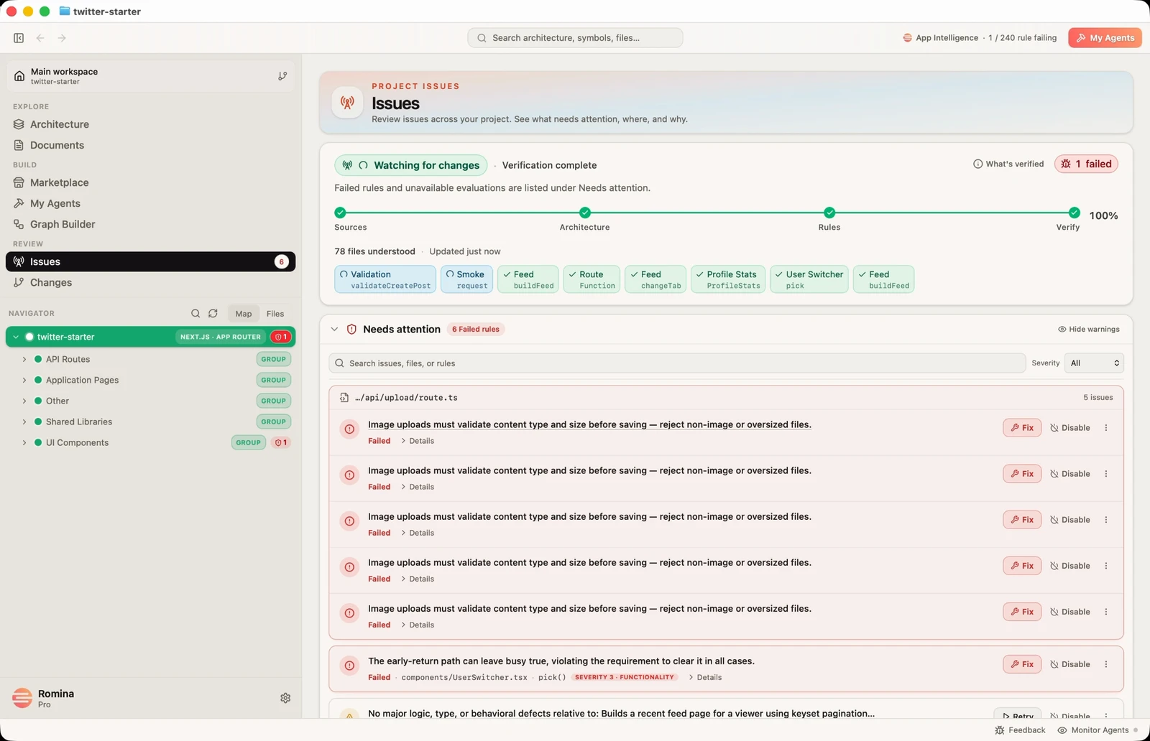Expand the API Routes group
Screen dimensions: 1150x741
click(x=24, y=360)
